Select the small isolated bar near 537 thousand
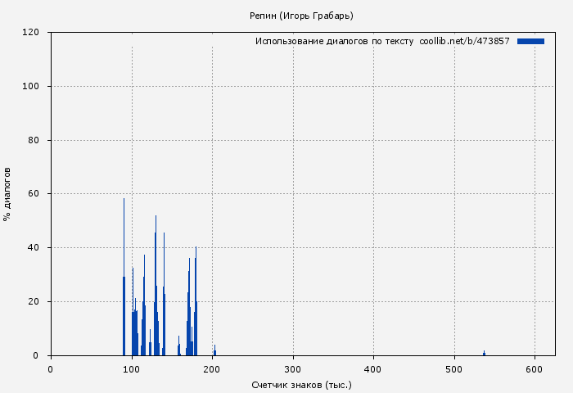The height and width of the screenshot is (393, 573). point(484,353)
